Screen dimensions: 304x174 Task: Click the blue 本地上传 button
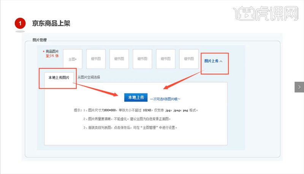point(136,98)
